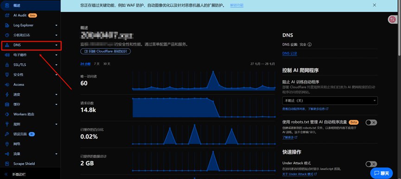This screenshot has width=401, height=179.
Task: Expand the 流量 submenu arrow
Action: coord(56,154)
